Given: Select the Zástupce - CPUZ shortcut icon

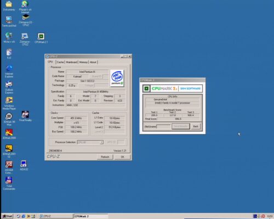Looking at the screenshot, I should [x=25, y=39].
